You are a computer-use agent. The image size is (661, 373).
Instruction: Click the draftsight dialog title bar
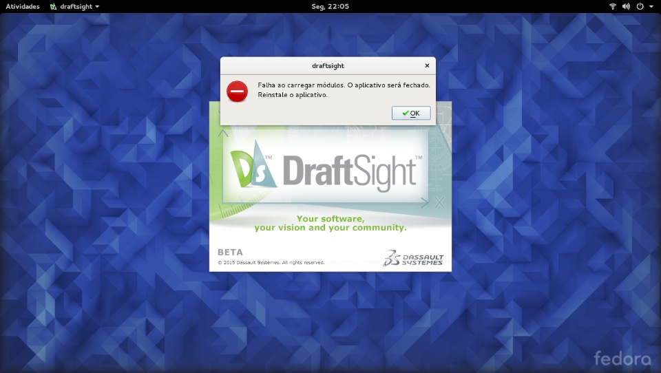(328, 66)
